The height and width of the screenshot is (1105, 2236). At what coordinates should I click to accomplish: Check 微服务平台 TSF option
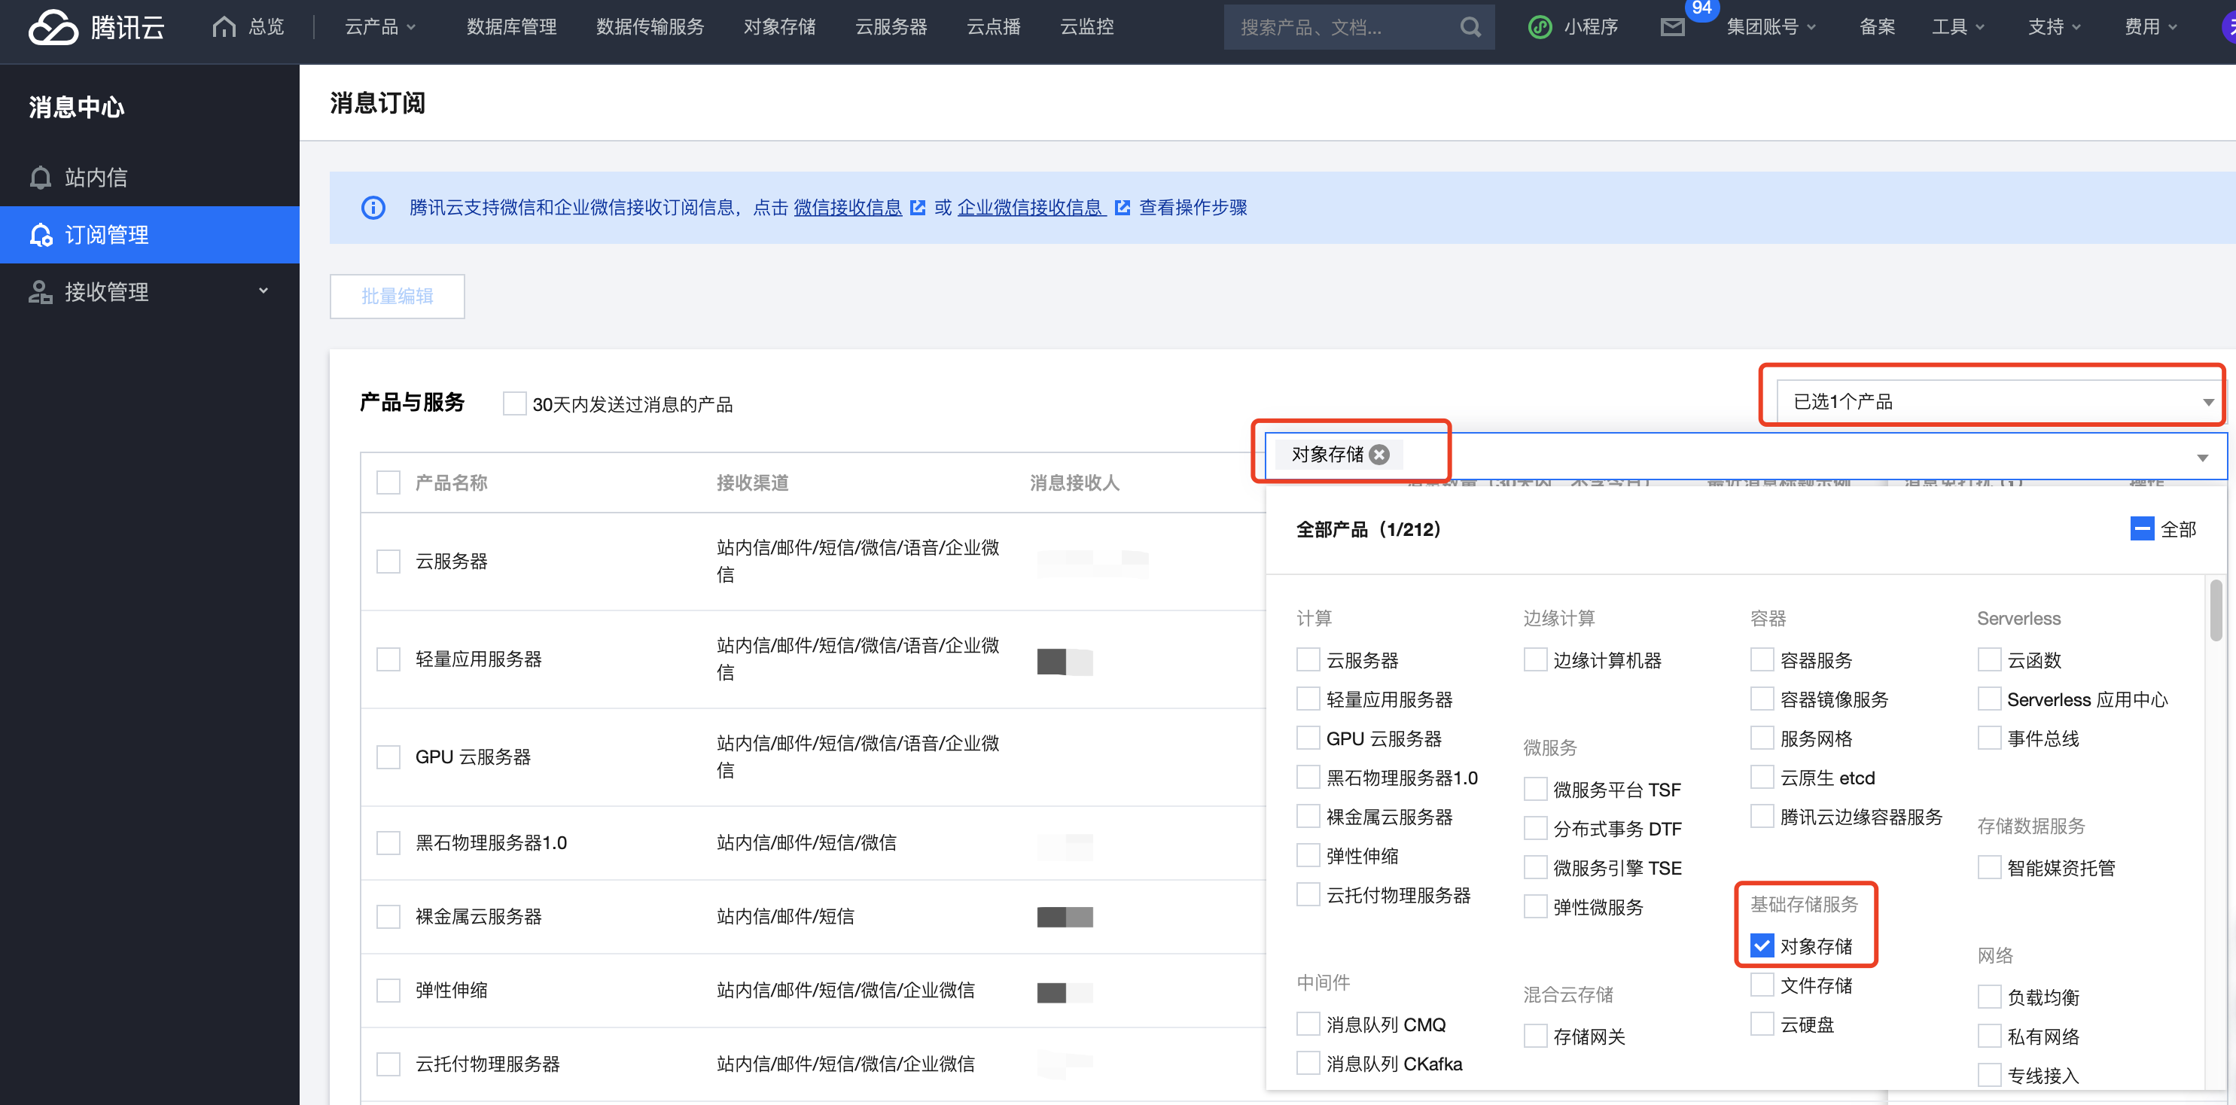(x=1534, y=789)
